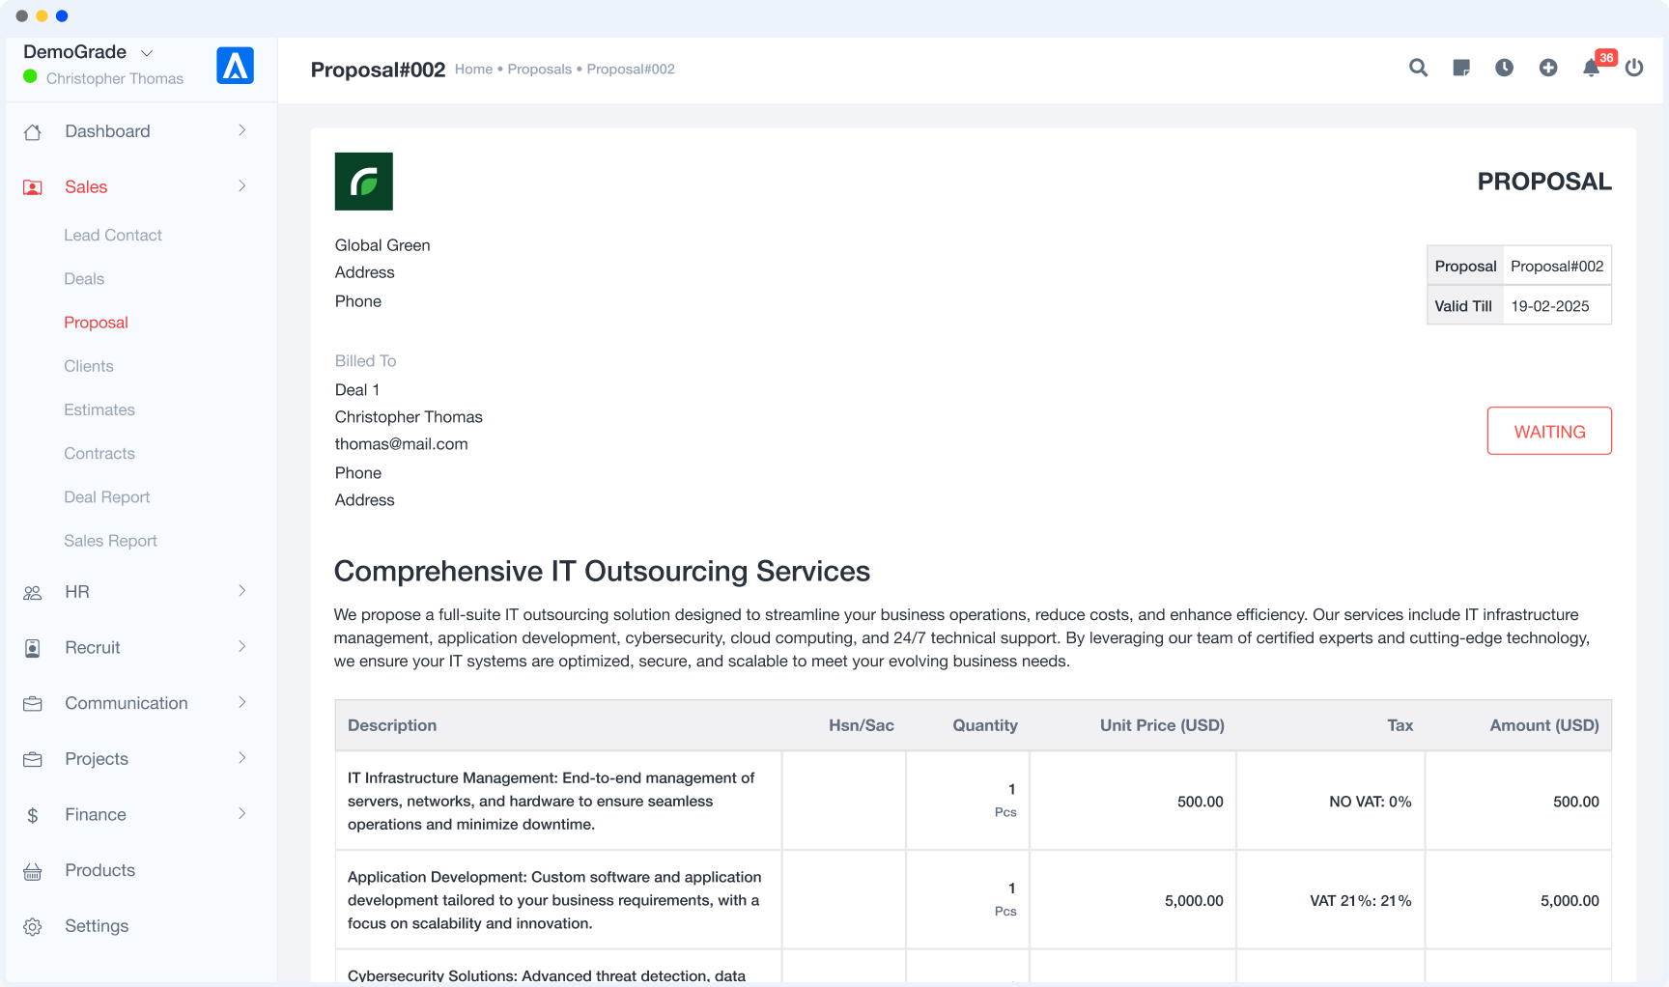
Task: Click the Communication sidebar icon
Action: 33,704
